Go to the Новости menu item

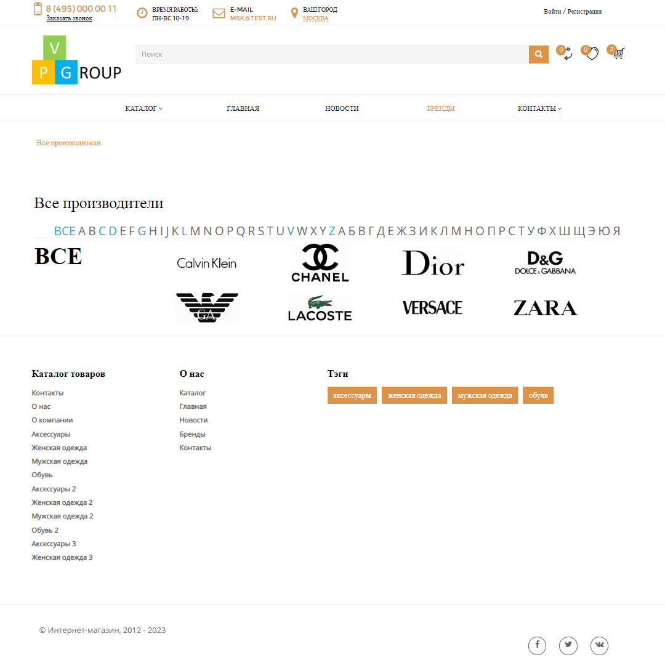(342, 108)
